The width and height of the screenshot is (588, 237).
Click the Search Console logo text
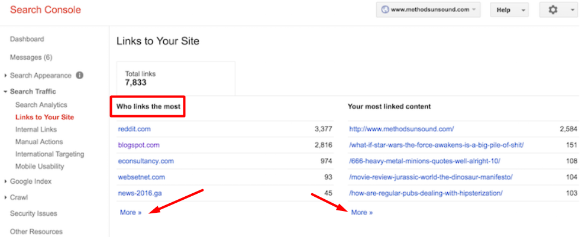(x=46, y=9)
